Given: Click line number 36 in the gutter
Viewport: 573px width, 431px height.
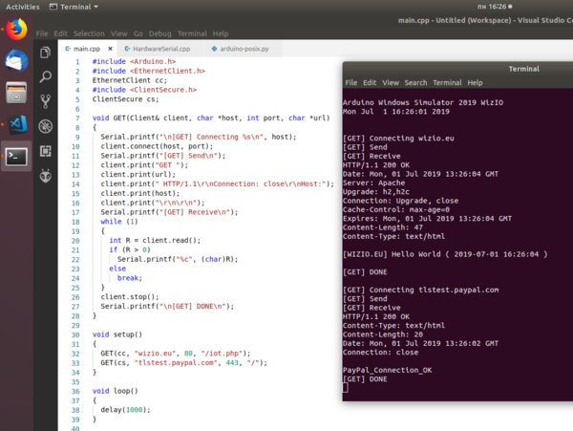Looking at the screenshot, I should (x=75, y=391).
